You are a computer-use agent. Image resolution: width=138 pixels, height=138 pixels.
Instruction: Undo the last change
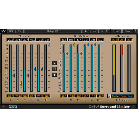tap(11, 31)
